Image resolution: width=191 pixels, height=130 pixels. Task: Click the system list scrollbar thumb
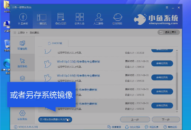click(177, 91)
